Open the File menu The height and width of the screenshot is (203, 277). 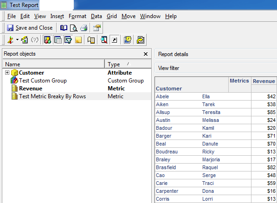coord(12,16)
